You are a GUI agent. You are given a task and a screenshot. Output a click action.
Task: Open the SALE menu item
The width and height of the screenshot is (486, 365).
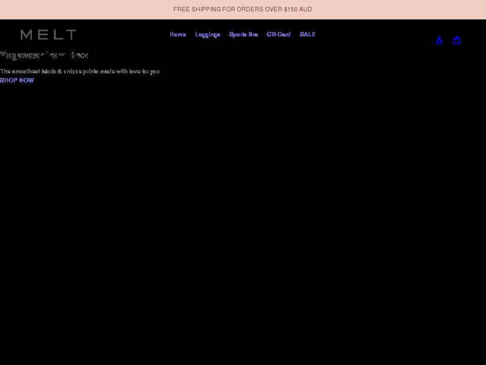[307, 34]
